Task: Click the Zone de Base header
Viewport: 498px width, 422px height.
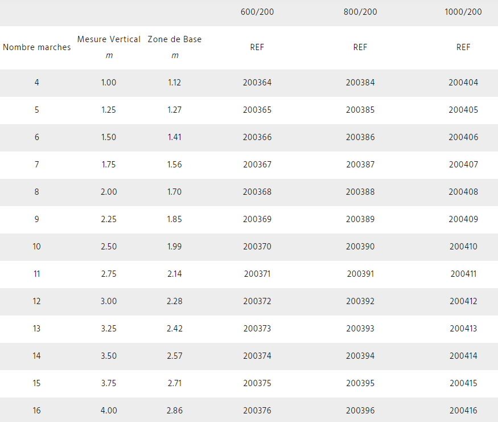Action: (x=174, y=39)
